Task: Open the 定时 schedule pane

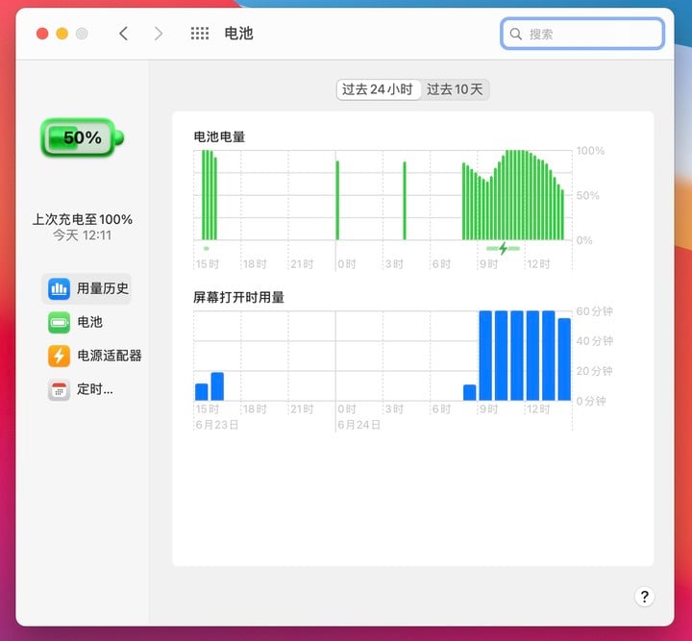Action: (x=94, y=389)
